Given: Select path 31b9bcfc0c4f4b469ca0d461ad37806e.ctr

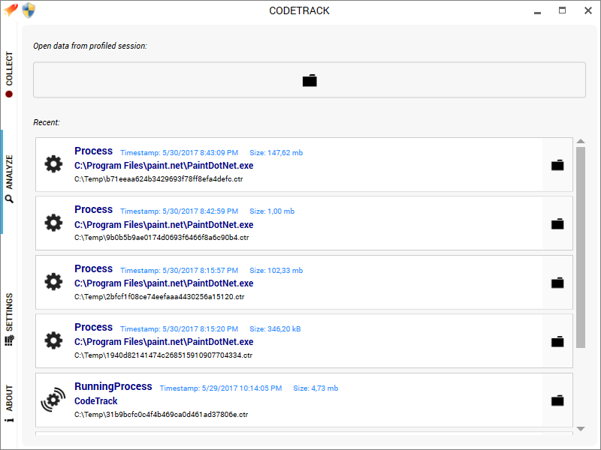Looking at the screenshot, I should click(x=161, y=415).
